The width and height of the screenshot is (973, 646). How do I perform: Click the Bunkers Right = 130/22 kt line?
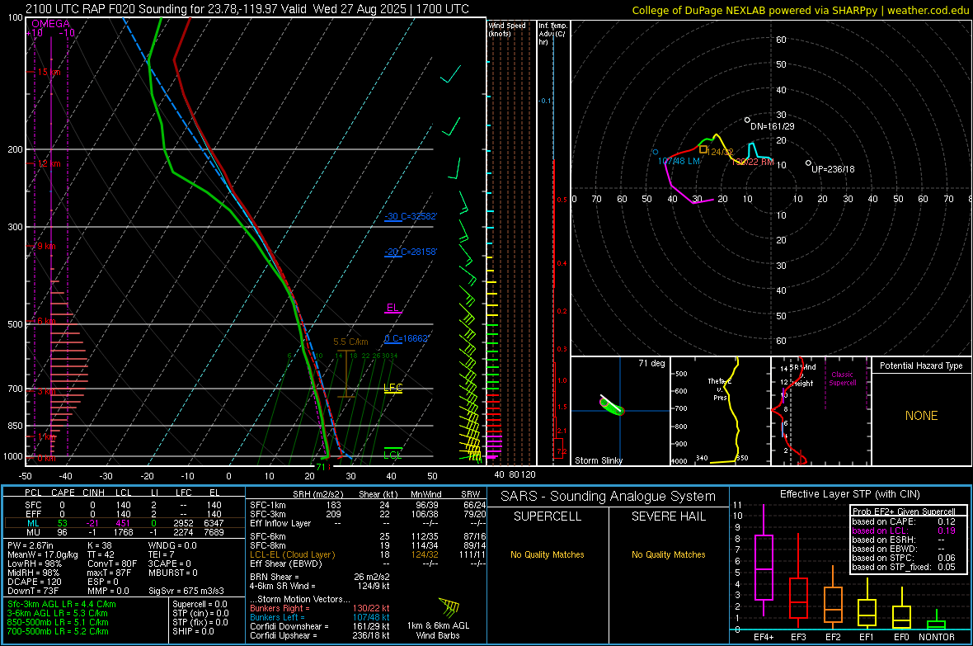point(320,608)
